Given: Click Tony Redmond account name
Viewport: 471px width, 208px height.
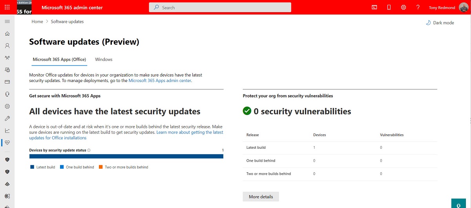Looking at the screenshot, I should (442, 7).
